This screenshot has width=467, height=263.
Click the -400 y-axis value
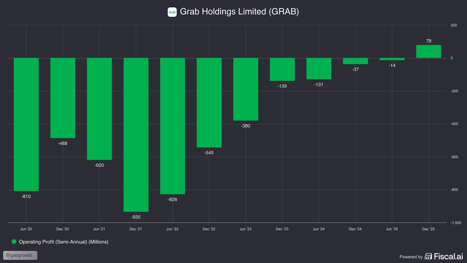tap(455, 124)
